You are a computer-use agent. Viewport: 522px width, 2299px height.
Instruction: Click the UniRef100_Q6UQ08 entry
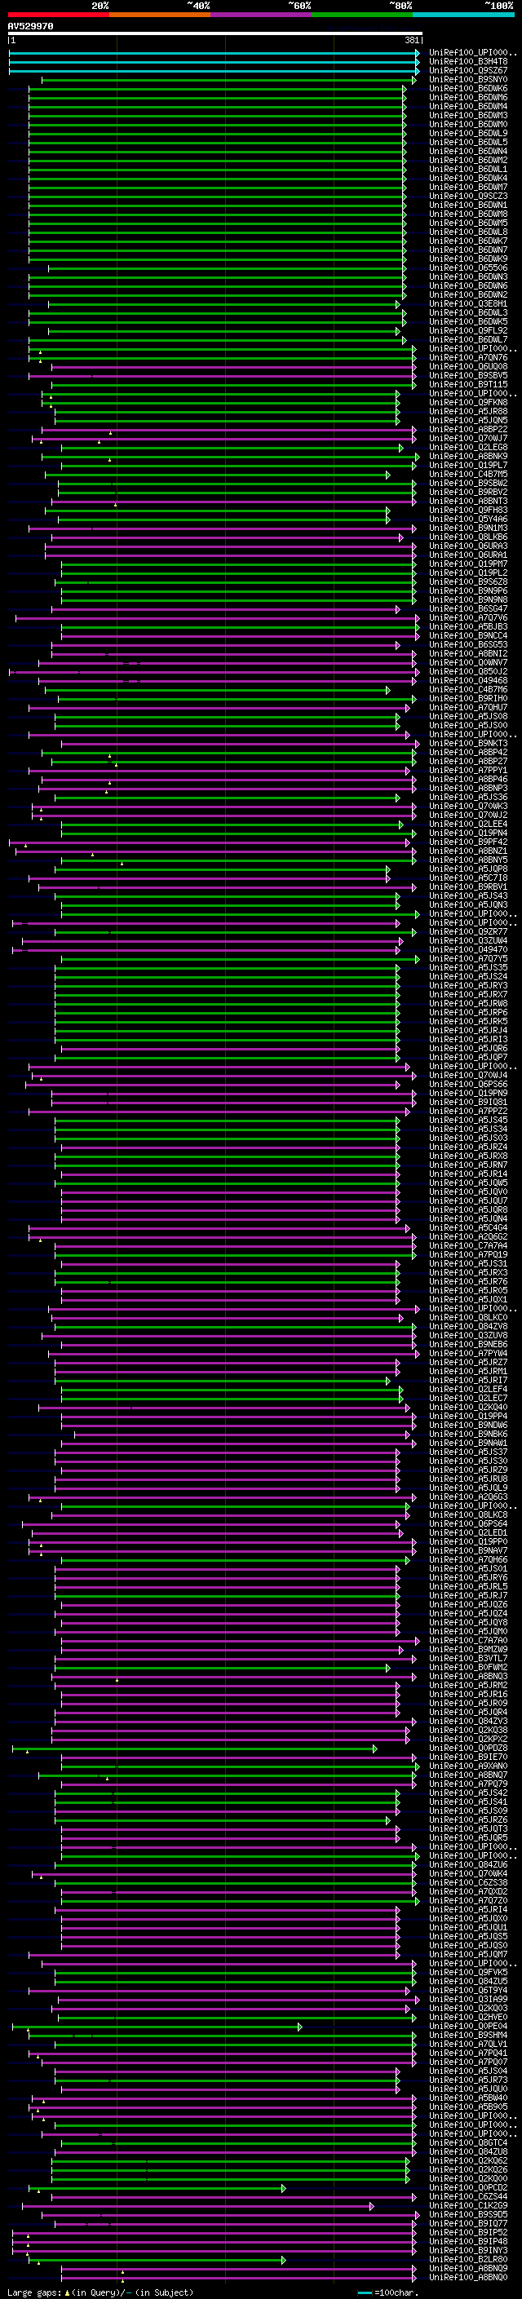[x=468, y=367]
